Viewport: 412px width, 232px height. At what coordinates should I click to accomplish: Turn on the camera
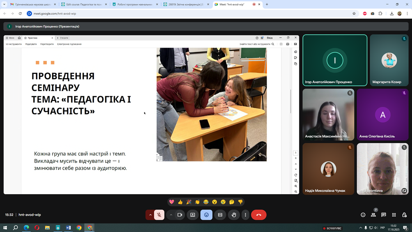click(x=180, y=215)
